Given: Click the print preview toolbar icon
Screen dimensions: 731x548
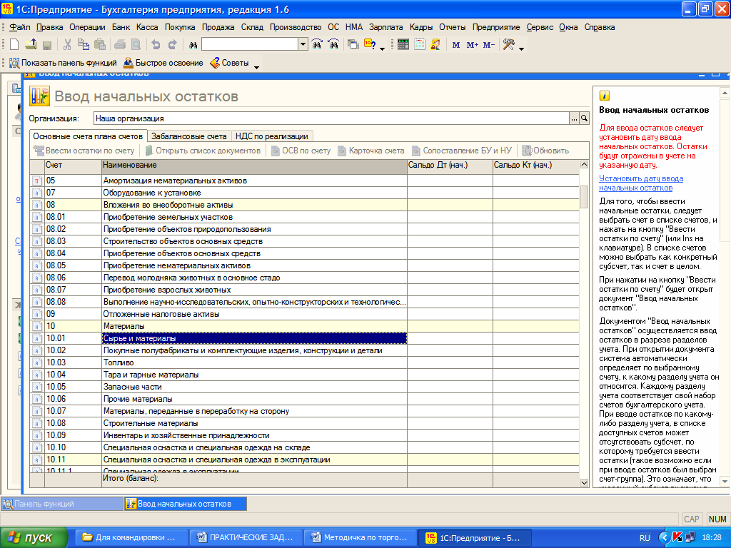Looking at the screenshot, I should click(136, 45).
